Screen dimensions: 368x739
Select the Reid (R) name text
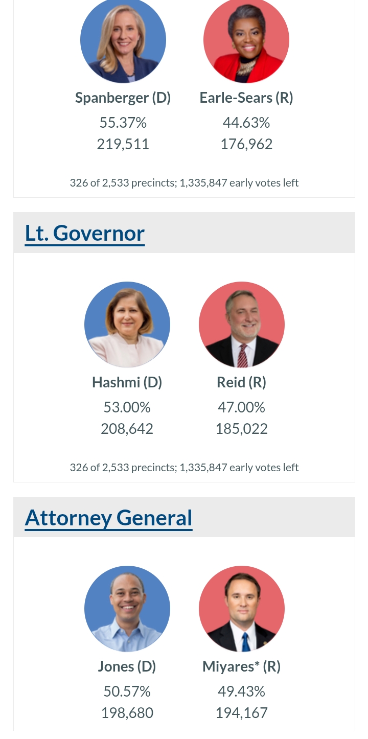click(242, 382)
